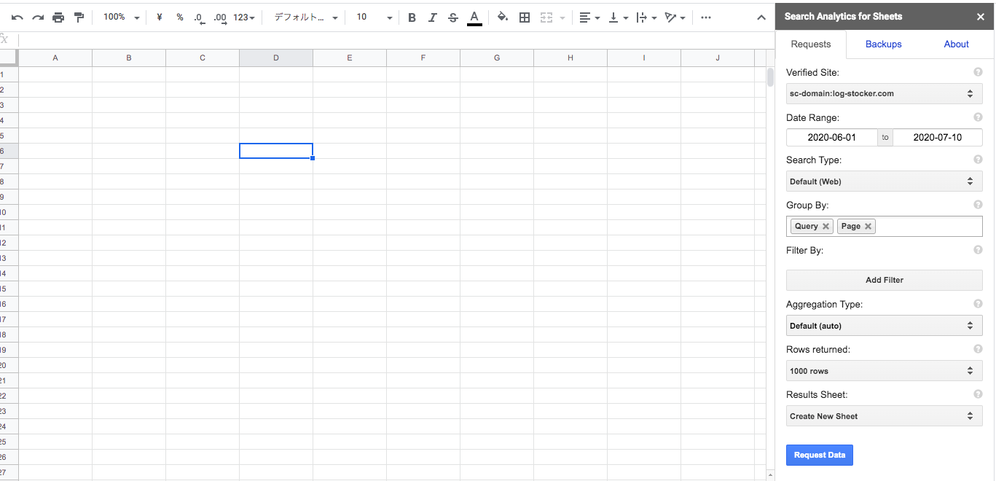The width and height of the screenshot is (996, 481).
Task: Click the end date field 2020-07-10
Action: [938, 137]
